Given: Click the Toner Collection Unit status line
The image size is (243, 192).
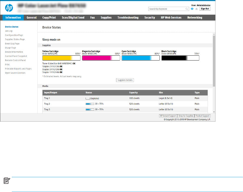Looking at the screenshot, I should click(59, 63).
